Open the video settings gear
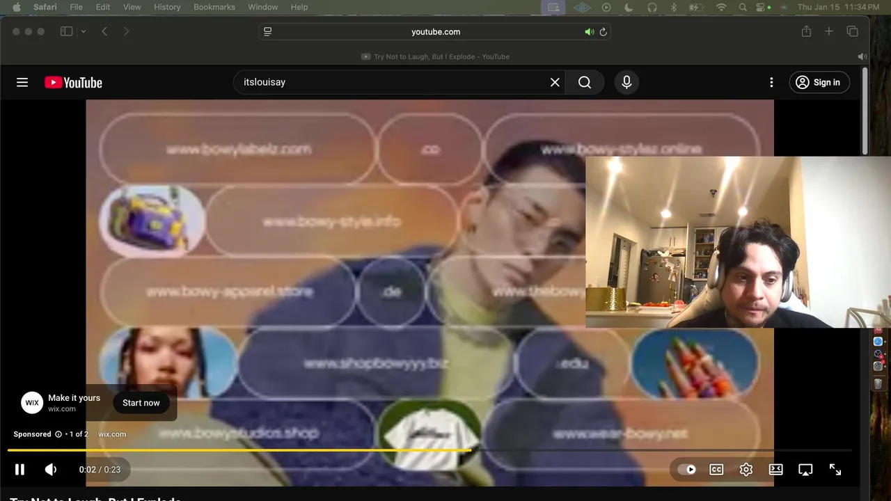Viewport: 891px width, 501px height. (x=746, y=470)
